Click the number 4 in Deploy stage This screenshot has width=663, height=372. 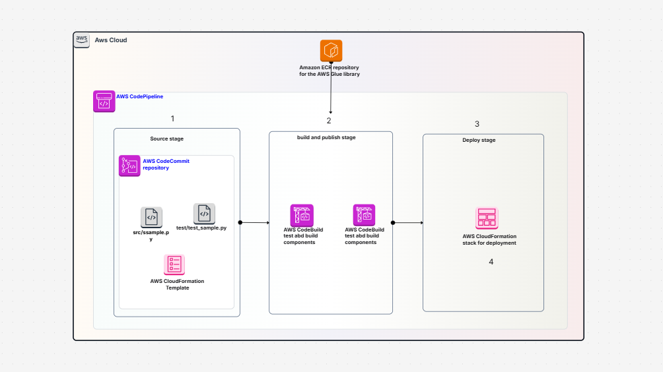(x=491, y=262)
